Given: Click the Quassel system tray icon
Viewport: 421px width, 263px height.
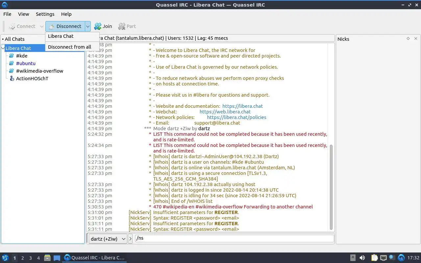Looking at the screenshot, I should [401, 258].
